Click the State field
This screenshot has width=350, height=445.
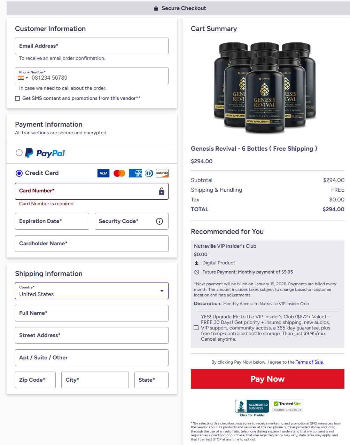(151, 380)
